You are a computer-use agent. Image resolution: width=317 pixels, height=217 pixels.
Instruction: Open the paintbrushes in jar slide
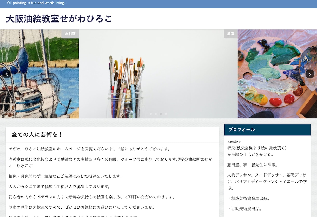coord(158,74)
